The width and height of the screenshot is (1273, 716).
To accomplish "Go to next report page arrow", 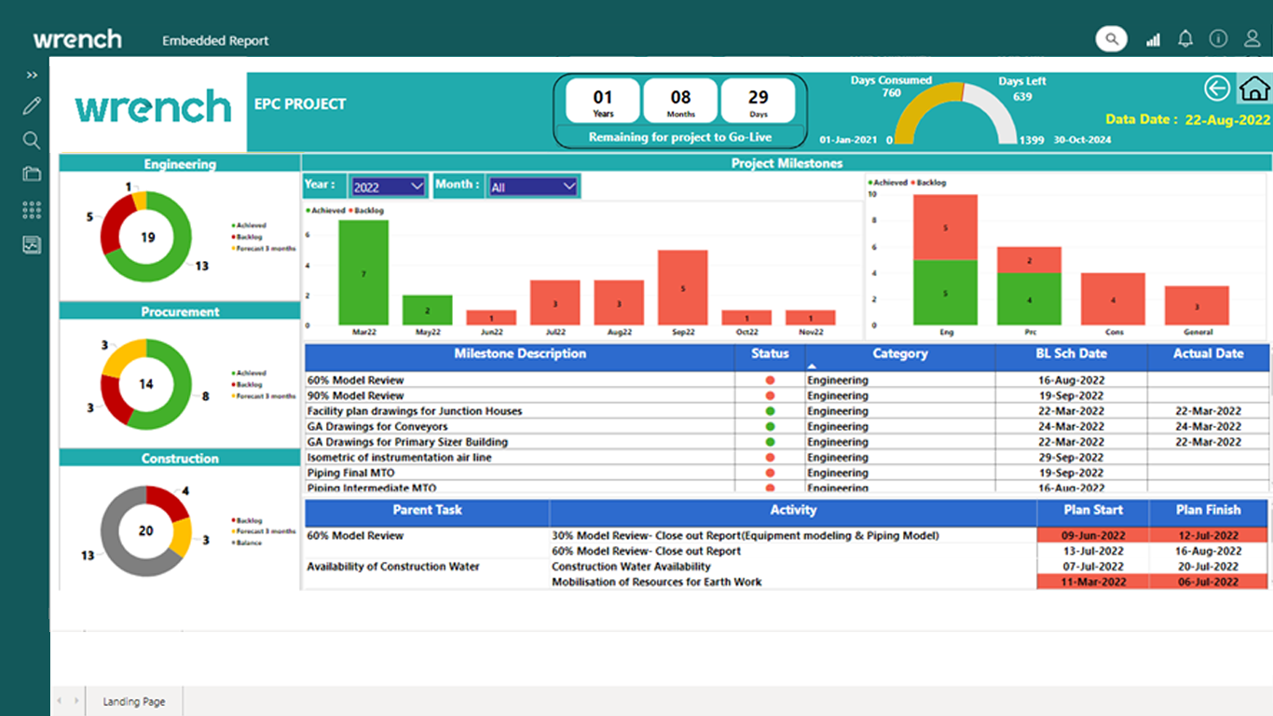I will click(x=76, y=701).
